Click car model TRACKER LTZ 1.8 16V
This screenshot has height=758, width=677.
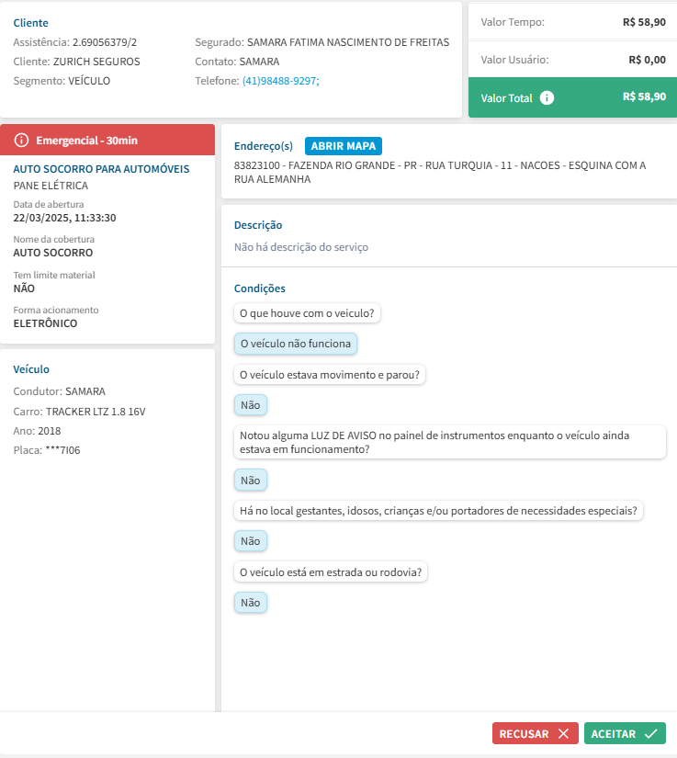pos(96,412)
